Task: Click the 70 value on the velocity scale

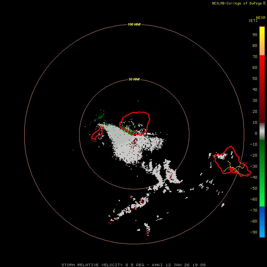Action: tap(255, 57)
